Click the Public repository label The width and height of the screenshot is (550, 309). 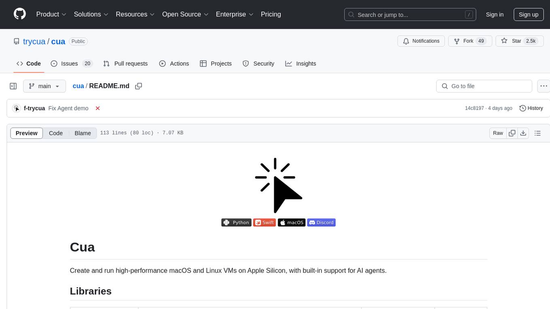click(78, 41)
